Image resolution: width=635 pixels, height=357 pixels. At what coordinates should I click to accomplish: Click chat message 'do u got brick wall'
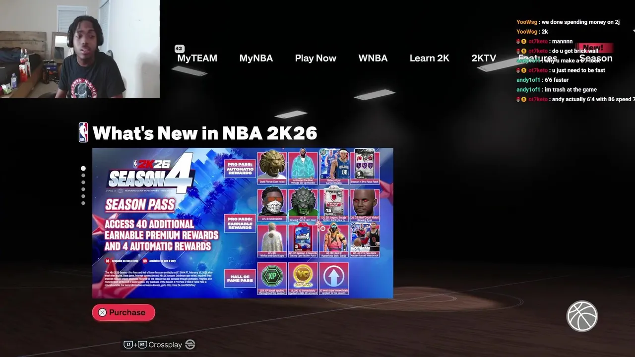click(x=575, y=51)
